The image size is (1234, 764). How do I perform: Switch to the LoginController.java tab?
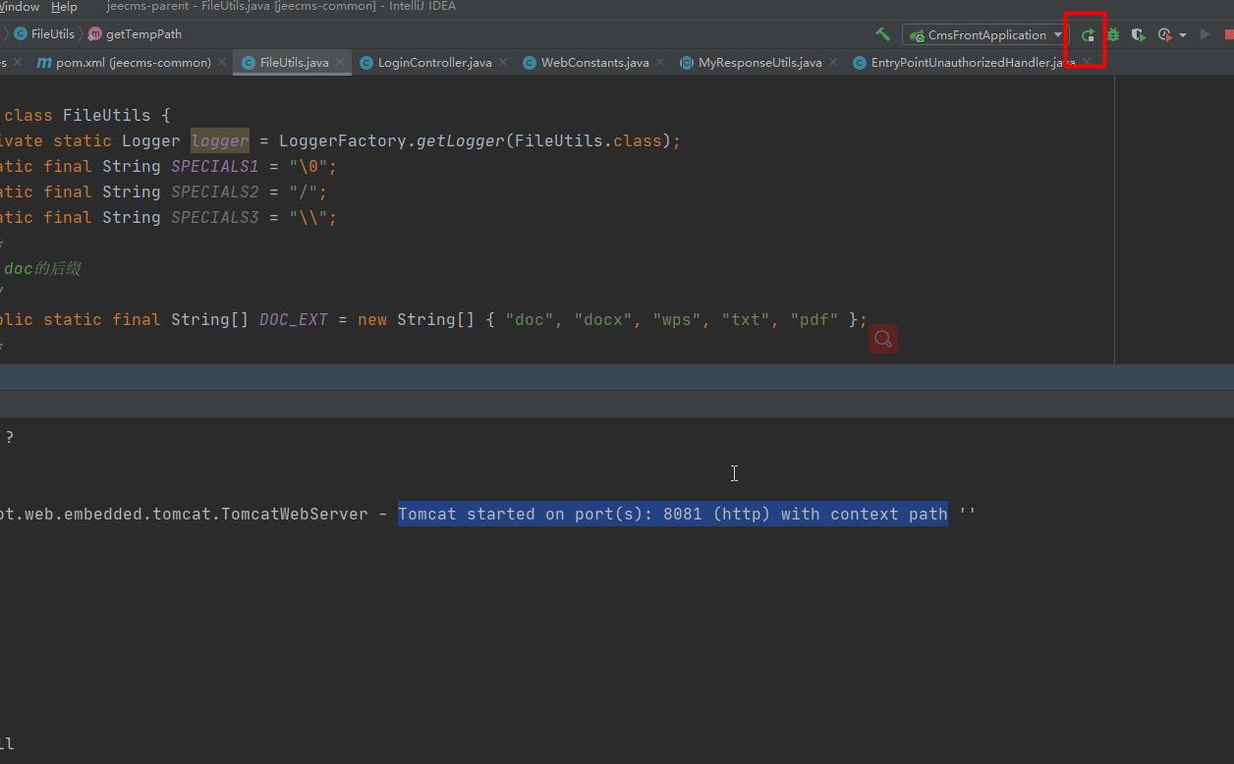436,63
